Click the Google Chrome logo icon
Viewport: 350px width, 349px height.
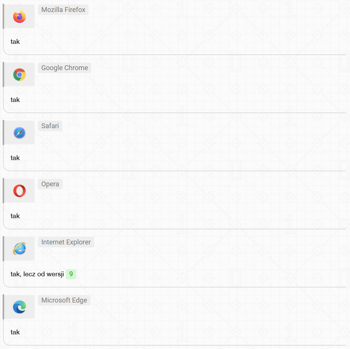coord(20,75)
